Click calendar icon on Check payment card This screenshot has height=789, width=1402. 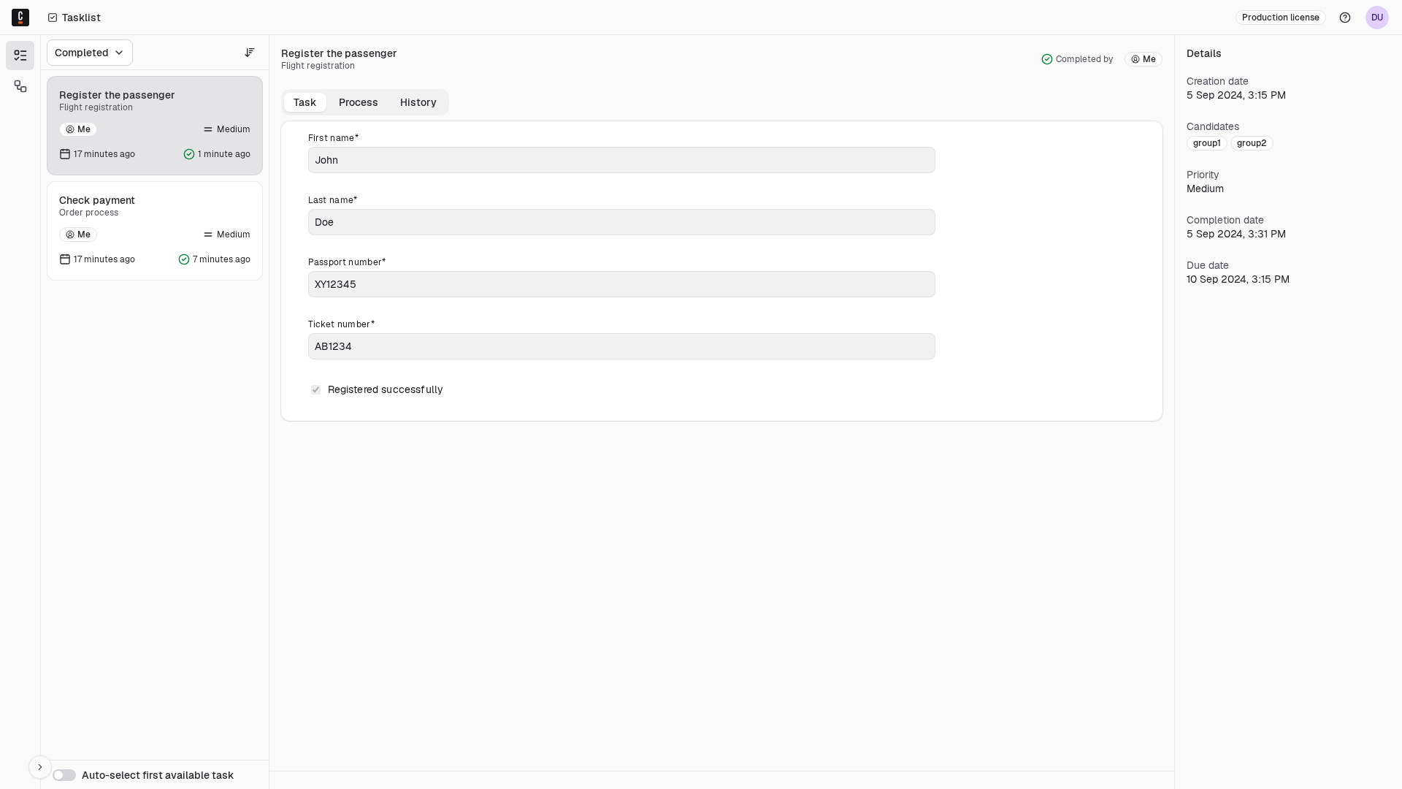(65, 259)
